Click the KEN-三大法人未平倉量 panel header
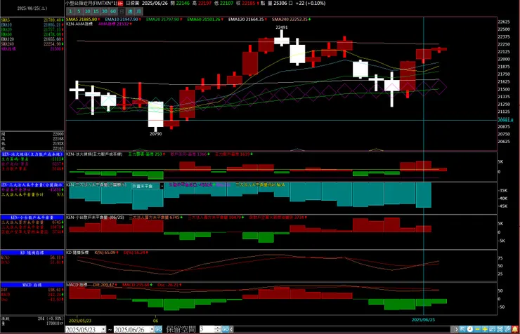Viewport: 520px width, 334px height. pos(32,185)
